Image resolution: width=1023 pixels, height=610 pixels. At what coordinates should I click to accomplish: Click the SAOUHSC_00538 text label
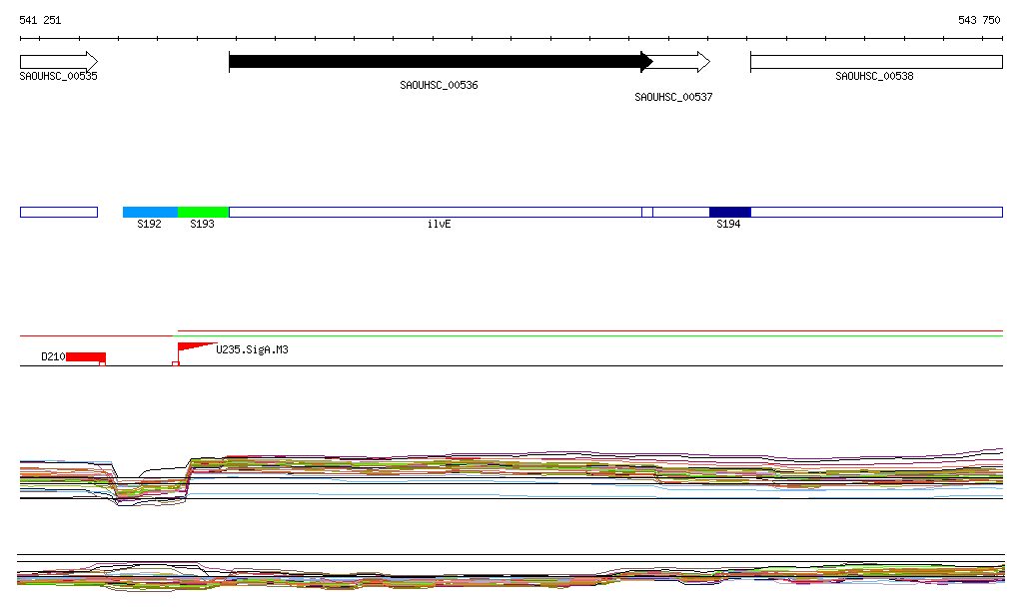pos(874,76)
